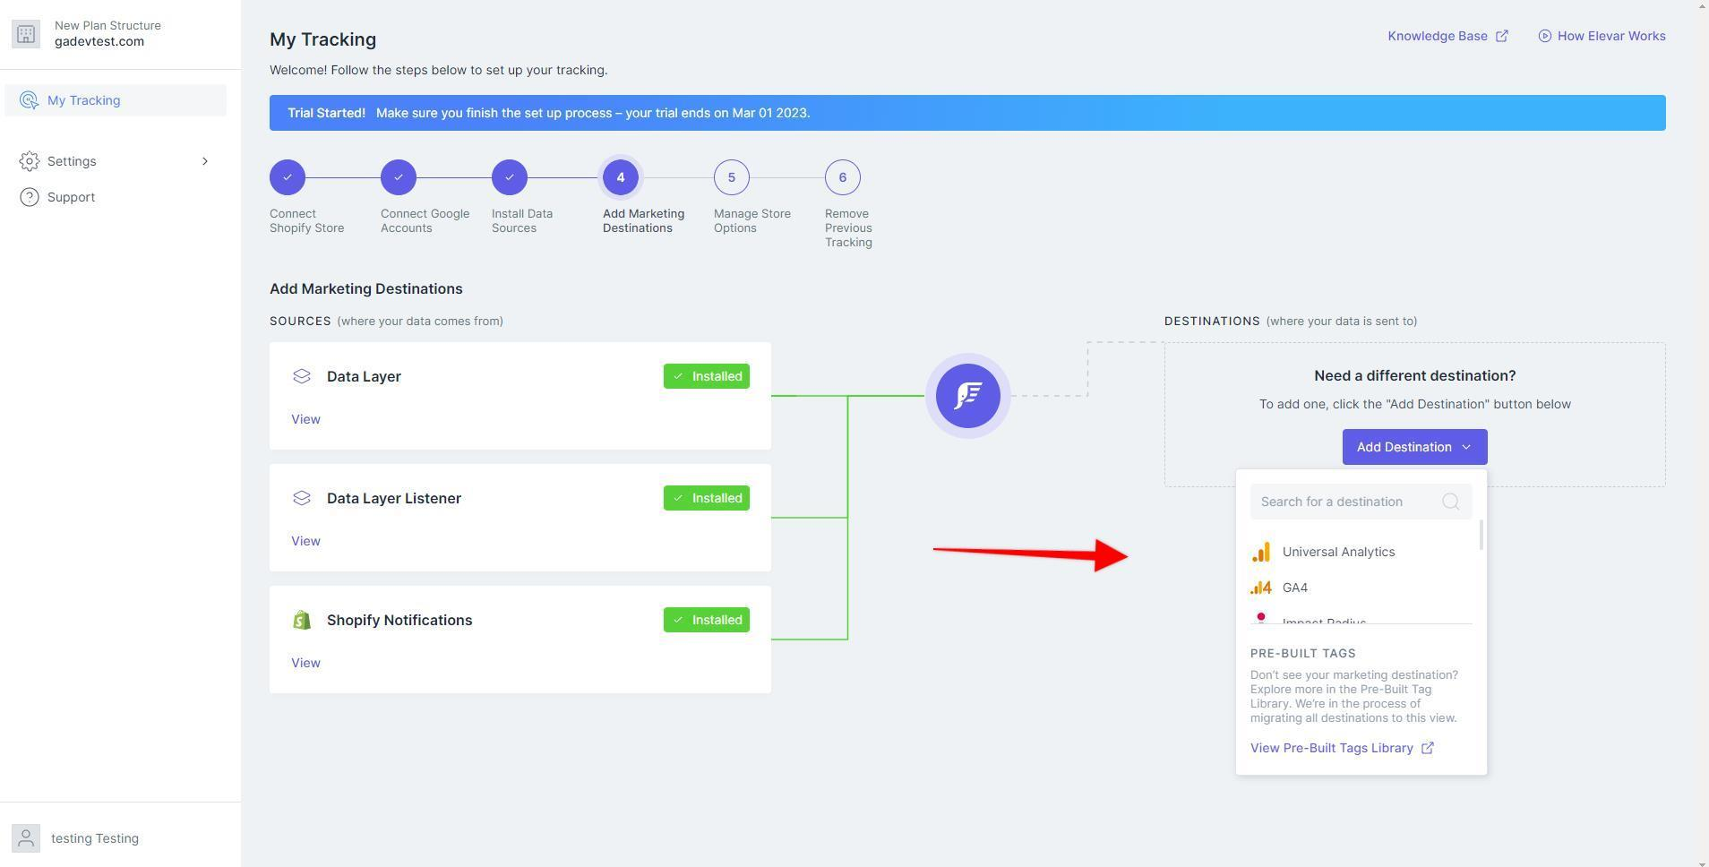Click the Trial Started banner
1709x867 pixels.
(967, 113)
